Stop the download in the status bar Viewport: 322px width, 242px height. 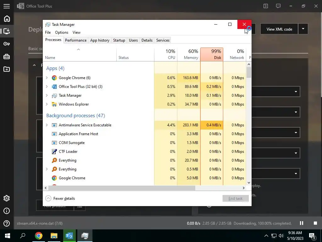point(315,223)
